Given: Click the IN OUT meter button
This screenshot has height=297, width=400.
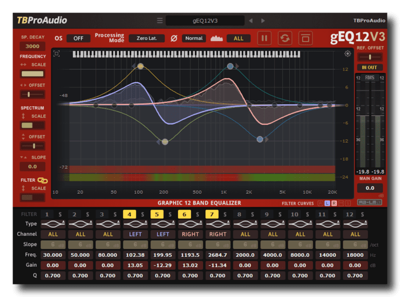Looking at the screenshot, I should 369,68.
